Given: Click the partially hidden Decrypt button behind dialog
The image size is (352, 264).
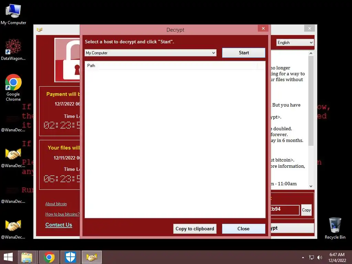Looking at the screenshot, I should (292, 228).
